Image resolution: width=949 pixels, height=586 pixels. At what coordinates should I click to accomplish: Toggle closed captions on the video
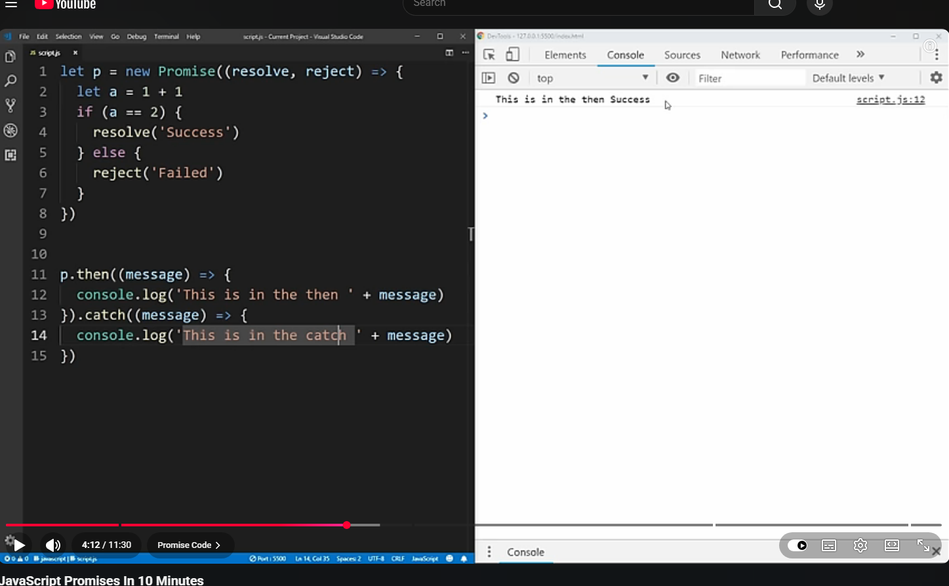pos(829,545)
